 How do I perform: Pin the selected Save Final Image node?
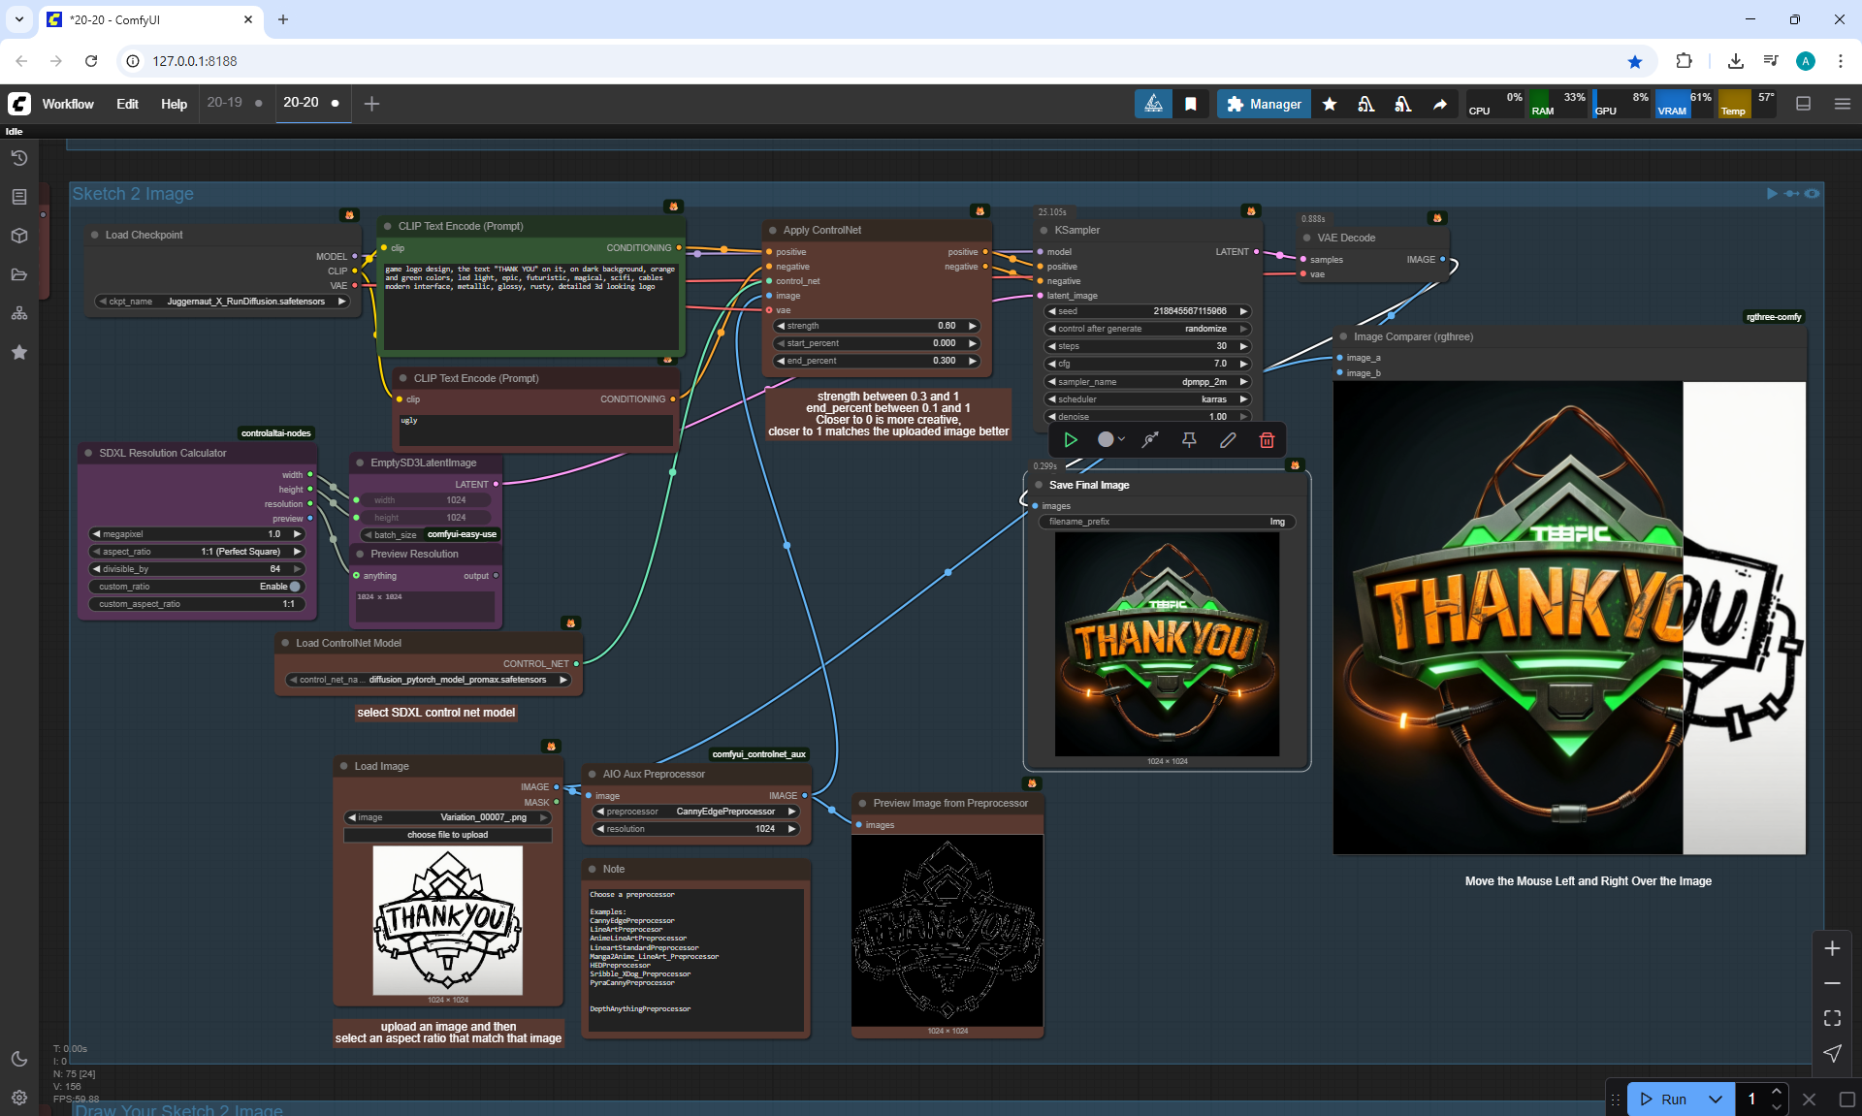(1189, 440)
